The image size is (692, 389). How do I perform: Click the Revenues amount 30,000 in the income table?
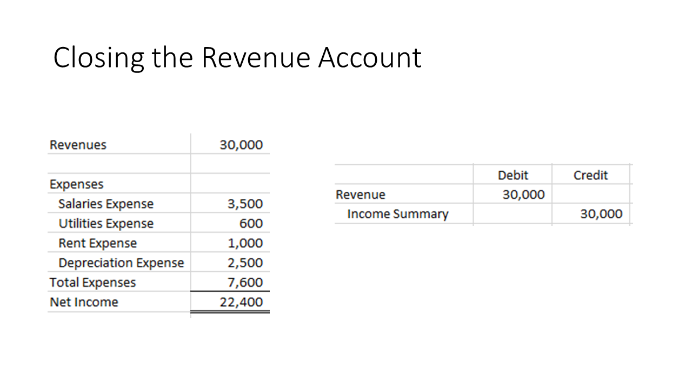tap(241, 145)
